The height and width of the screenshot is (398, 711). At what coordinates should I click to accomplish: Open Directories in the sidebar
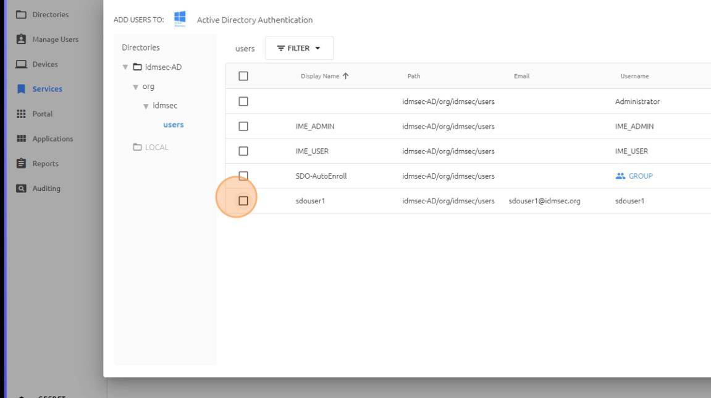point(50,14)
